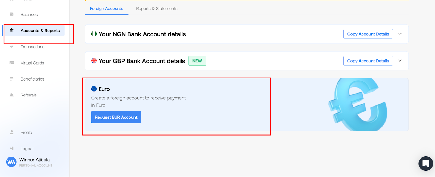Select the Logout arrow icon
The image size is (435, 177).
pos(11,148)
